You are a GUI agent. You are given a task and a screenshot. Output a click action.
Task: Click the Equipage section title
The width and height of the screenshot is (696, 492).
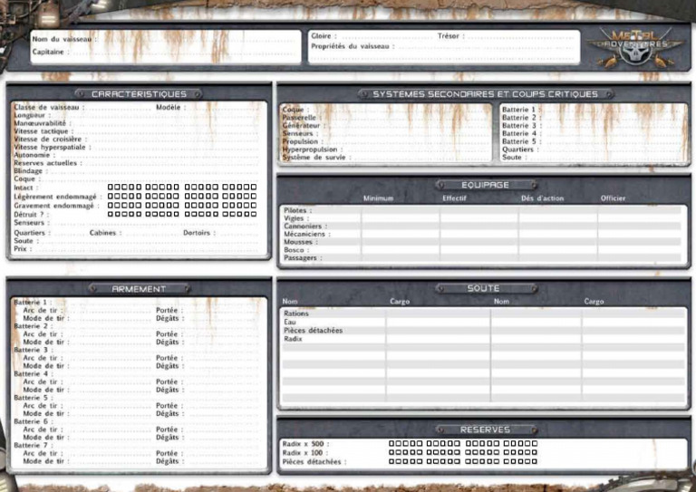pyautogui.click(x=485, y=185)
